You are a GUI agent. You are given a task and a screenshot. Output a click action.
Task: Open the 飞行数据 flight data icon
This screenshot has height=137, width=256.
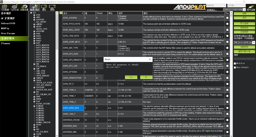click(4, 7)
